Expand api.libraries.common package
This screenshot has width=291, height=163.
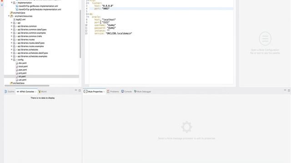(11, 26)
